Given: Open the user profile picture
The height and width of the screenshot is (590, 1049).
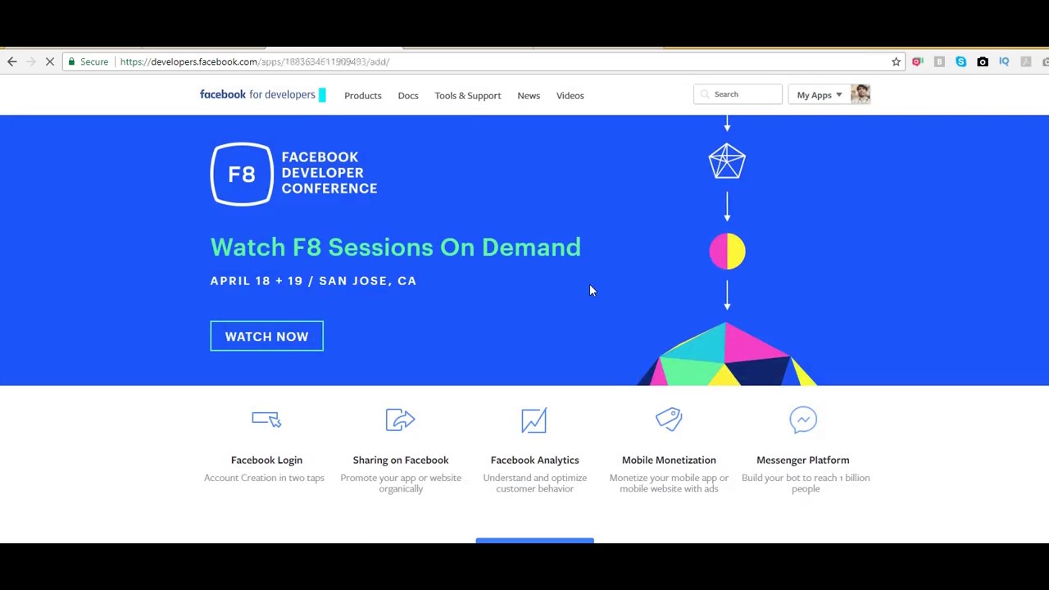Looking at the screenshot, I should click(x=861, y=94).
